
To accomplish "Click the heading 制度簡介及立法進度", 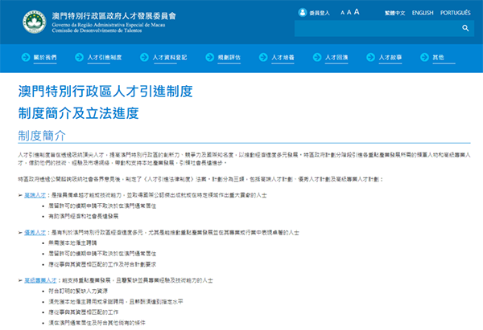I will coord(78,113).
